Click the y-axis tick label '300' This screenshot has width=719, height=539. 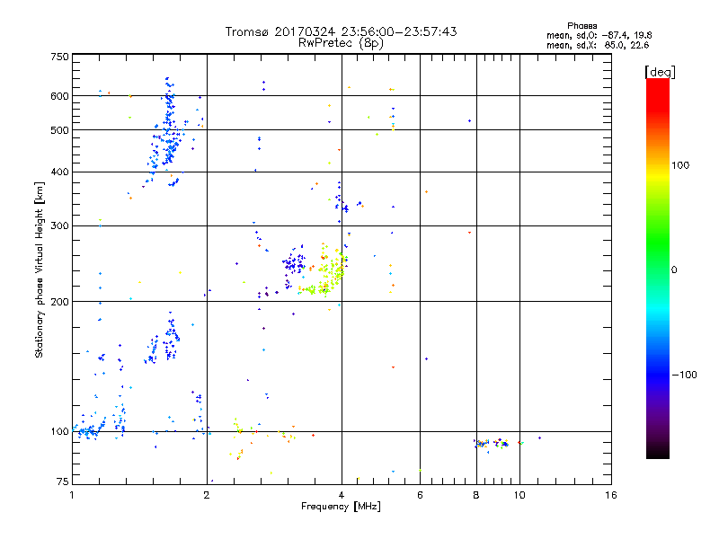point(60,226)
